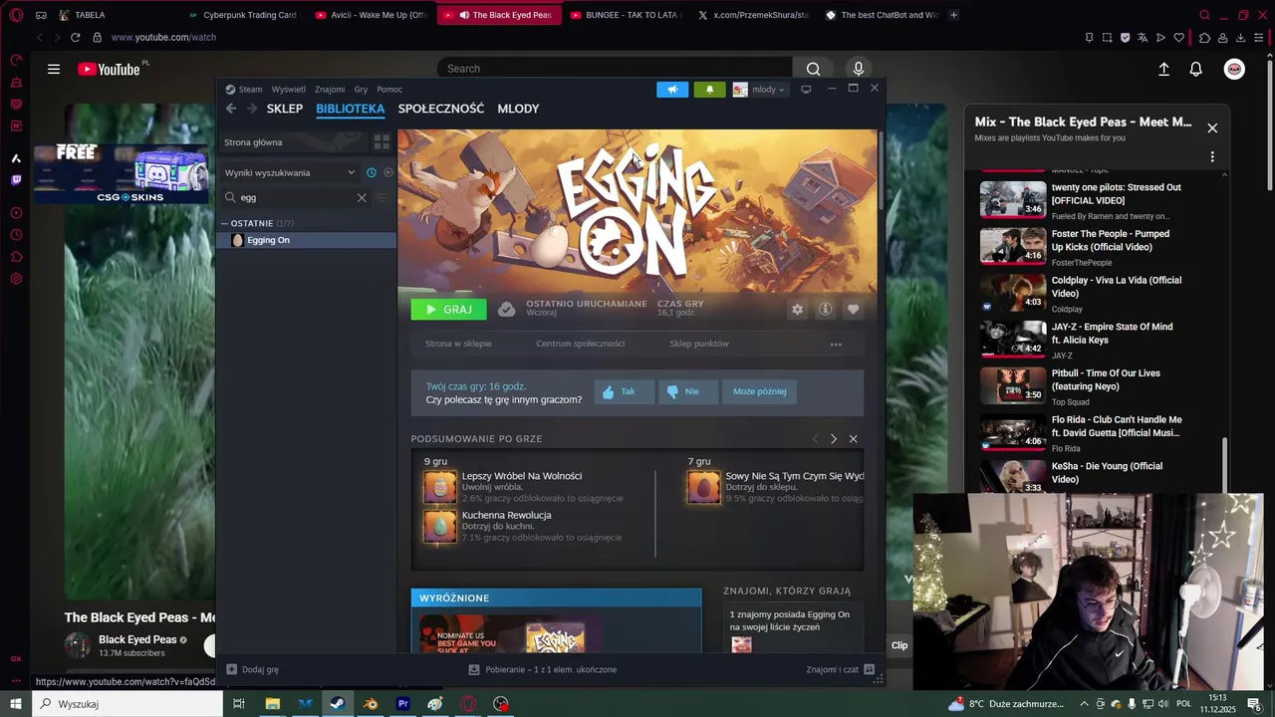The height and width of the screenshot is (717, 1275).
Task: Open the BIBLIOTEKA library tab
Action: click(350, 109)
